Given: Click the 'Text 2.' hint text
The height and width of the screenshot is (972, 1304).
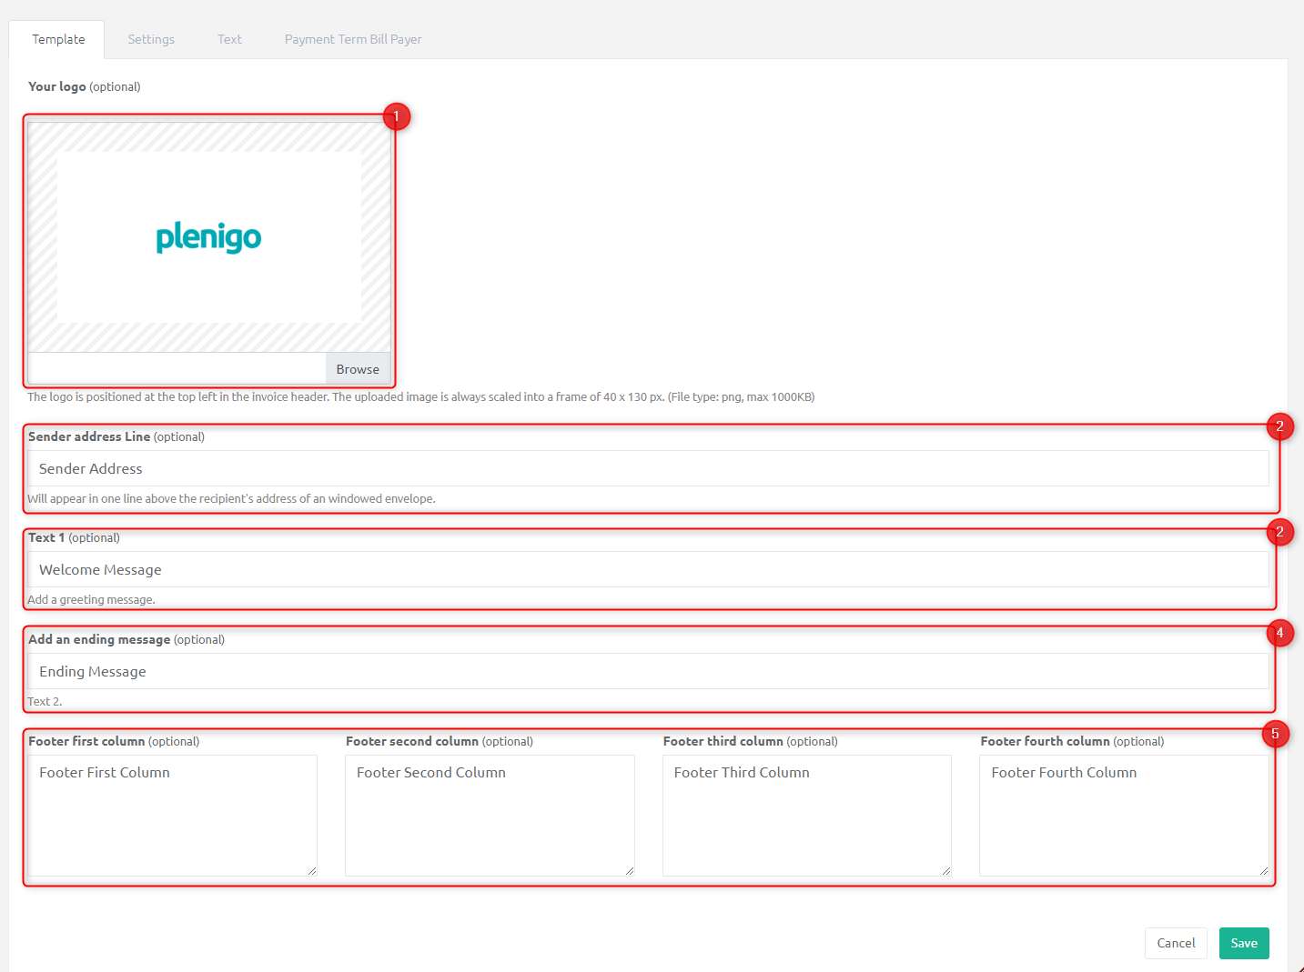Looking at the screenshot, I should click(45, 701).
